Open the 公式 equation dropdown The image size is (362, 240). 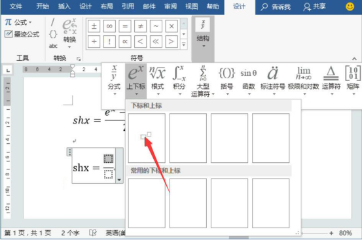18,22
